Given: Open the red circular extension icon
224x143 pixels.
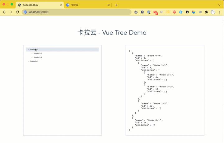Looking at the screenshot, I should click(174, 12).
